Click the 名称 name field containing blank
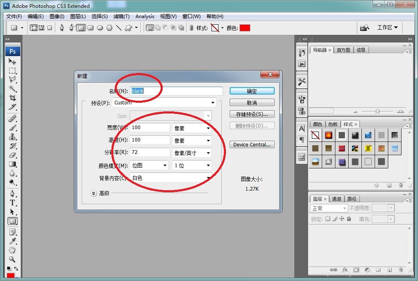The image size is (418, 281). [x=176, y=91]
